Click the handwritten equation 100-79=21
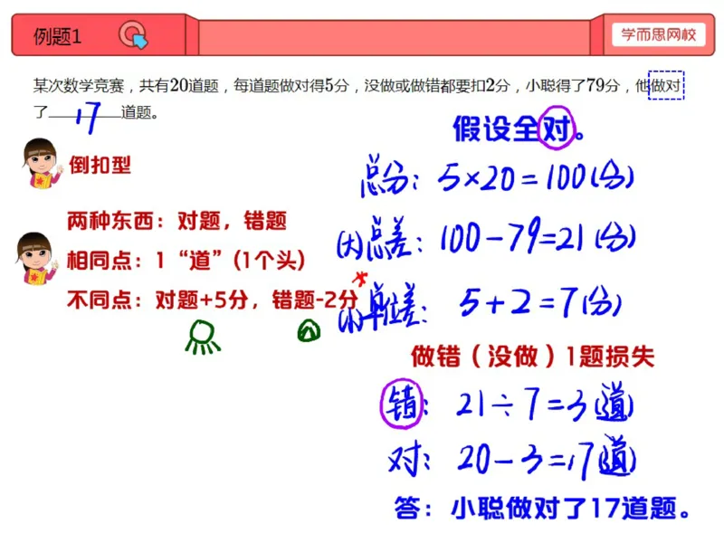Image resolution: width=724 pixels, height=543 pixels. click(x=538, y=236)
